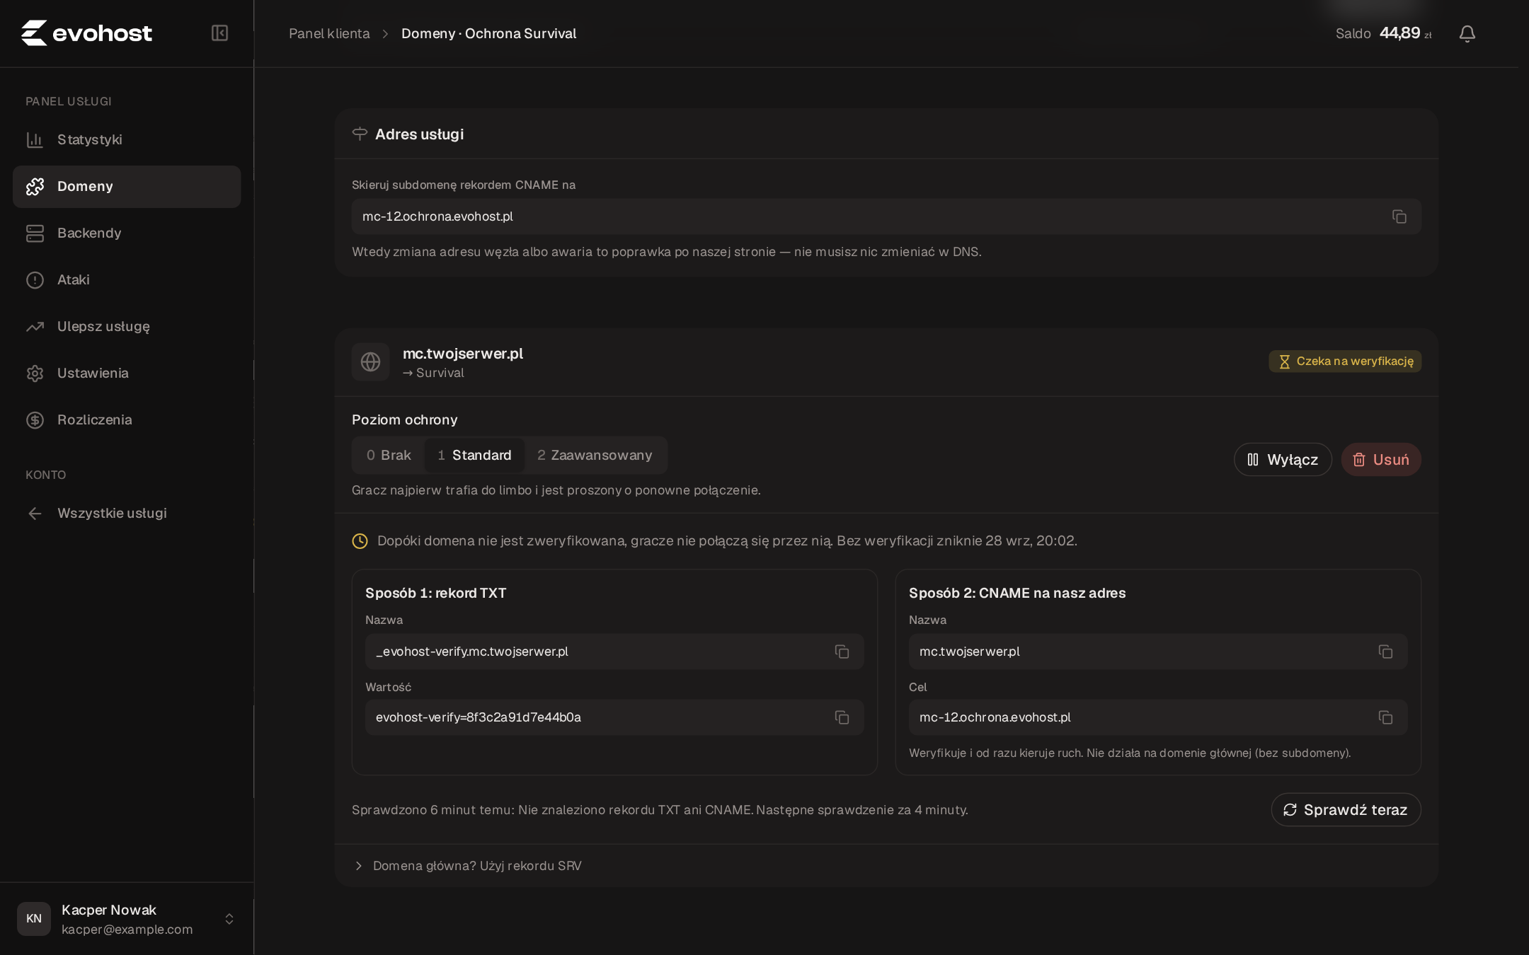Select protection level 2 Zaawansowany
This screenshot has width=1529, height=955.
coord(595,455)
